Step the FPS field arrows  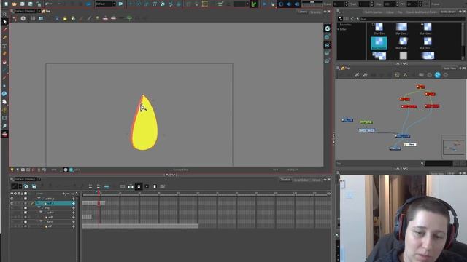coord(420,4)
